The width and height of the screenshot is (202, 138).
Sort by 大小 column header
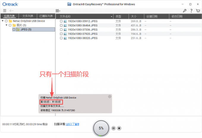click(136, 16)
